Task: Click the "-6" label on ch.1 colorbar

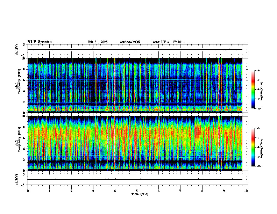Action: click(258, 70)
